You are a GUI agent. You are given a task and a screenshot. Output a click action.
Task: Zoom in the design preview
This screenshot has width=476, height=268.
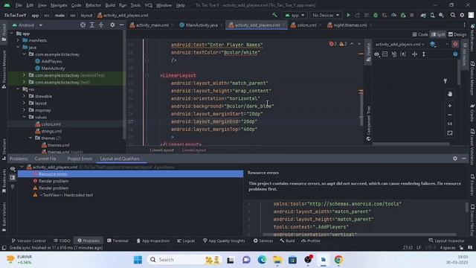(x=449, y=106)
